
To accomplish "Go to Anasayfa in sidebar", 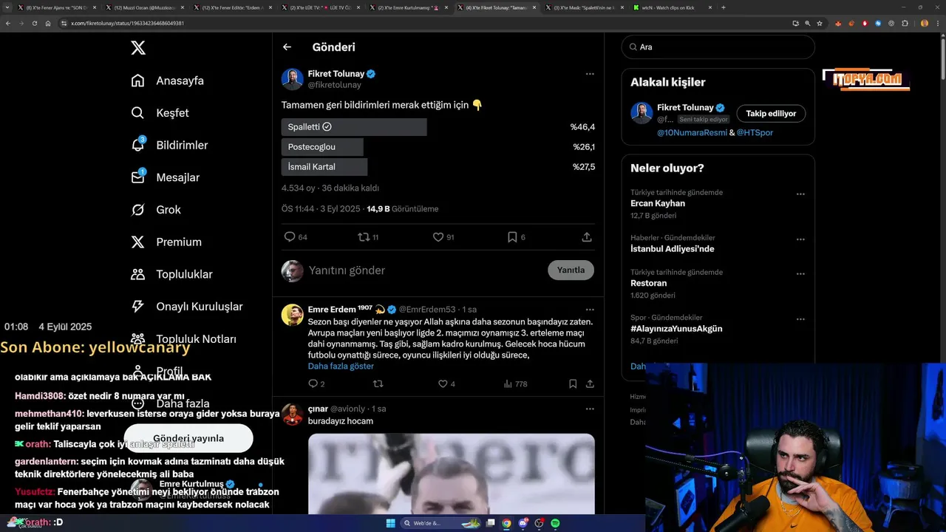I will coord(167,81).
